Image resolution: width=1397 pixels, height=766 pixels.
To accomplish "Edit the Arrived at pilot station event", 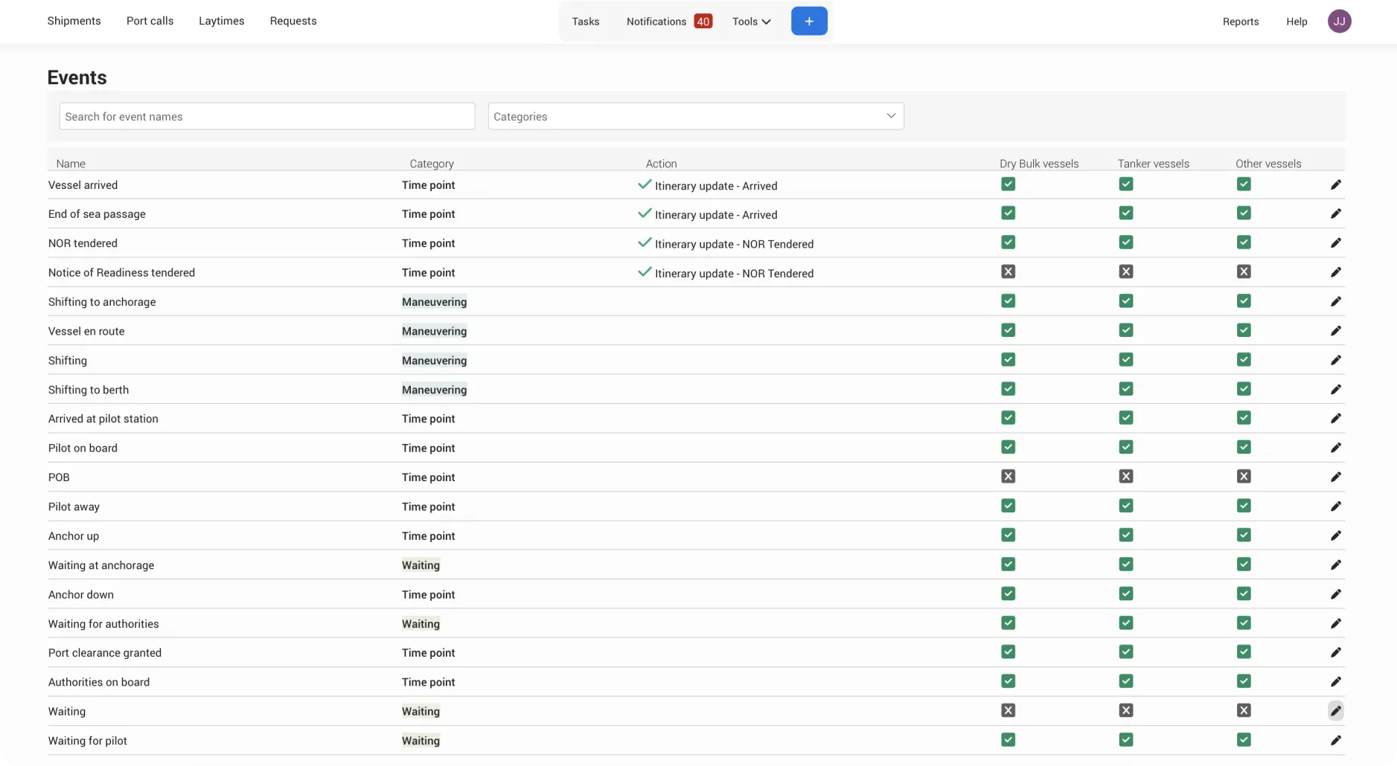I will (x=1336, y=419).
